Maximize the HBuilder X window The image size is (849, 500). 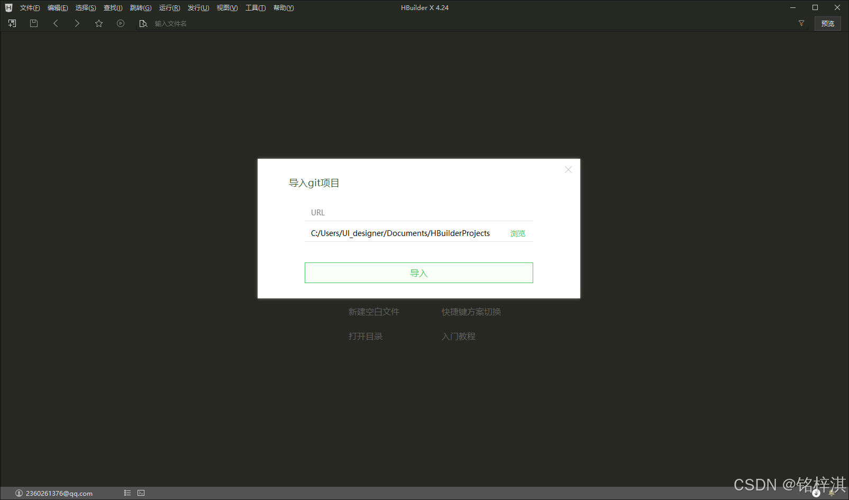coord(815,7)
